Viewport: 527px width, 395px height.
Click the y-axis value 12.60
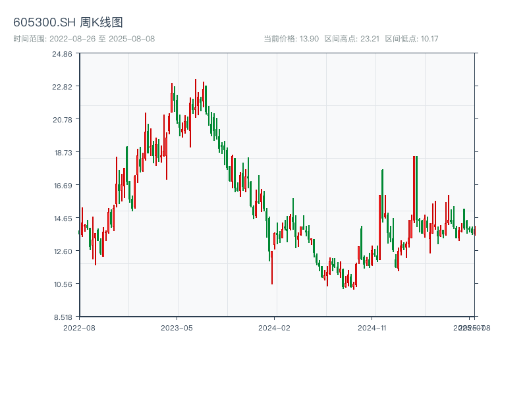click(x=63, y=251)
